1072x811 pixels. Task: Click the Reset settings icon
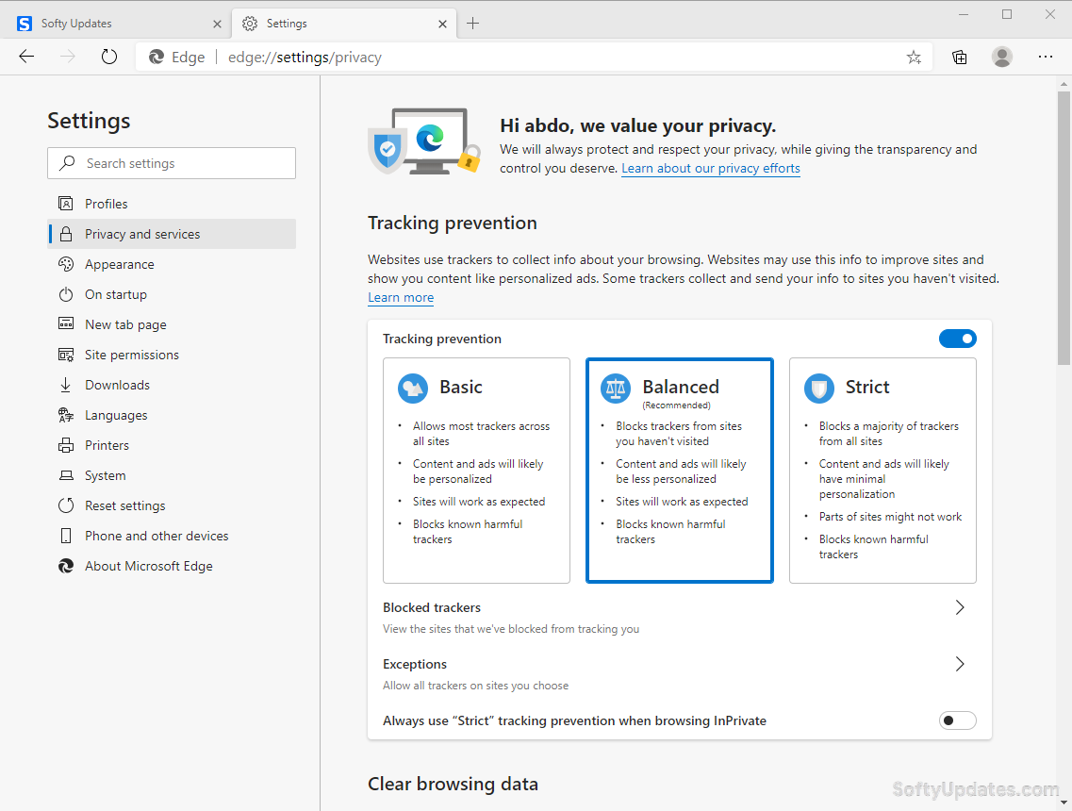pos(66,505)
